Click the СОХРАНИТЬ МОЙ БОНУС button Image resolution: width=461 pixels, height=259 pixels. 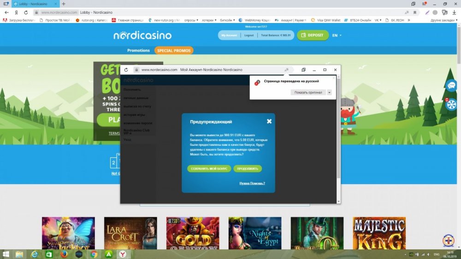coord(209,169)
